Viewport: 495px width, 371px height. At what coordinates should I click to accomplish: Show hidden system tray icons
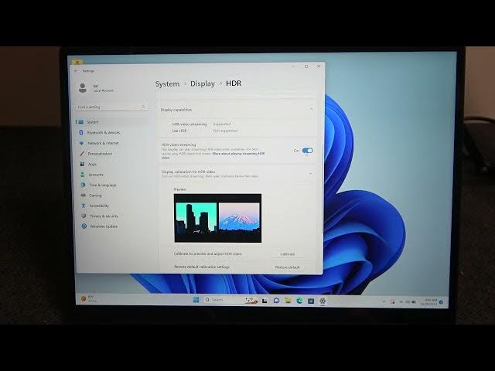point(384,302)
